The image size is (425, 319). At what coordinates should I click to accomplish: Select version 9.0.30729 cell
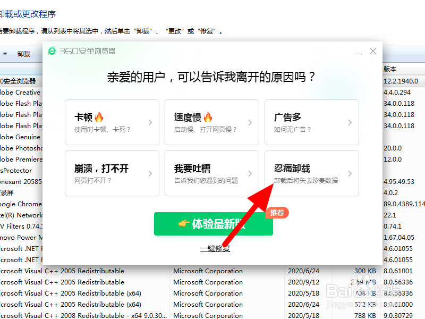point(398,315)
